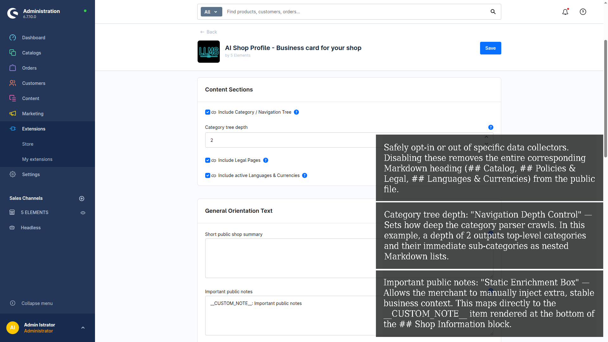The width and height of the screenshot is (608, 342).
Task: Click the General Orientation Text heading
Action: pyautogui.click(x=239, y=211)
